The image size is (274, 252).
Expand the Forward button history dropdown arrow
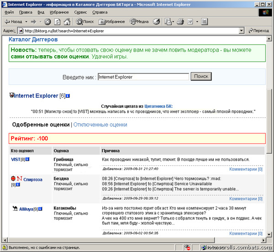(40, 21)
